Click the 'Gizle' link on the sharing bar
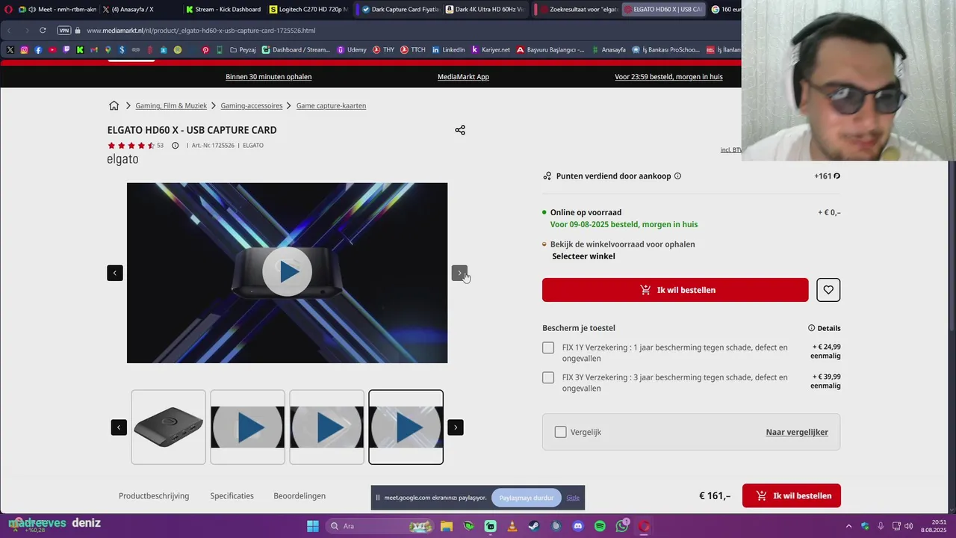Viewport: 956px width, 538px height. pyautogui.click(x=573, y=498)
